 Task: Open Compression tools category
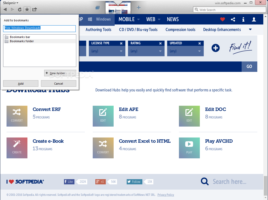point(180,30)
